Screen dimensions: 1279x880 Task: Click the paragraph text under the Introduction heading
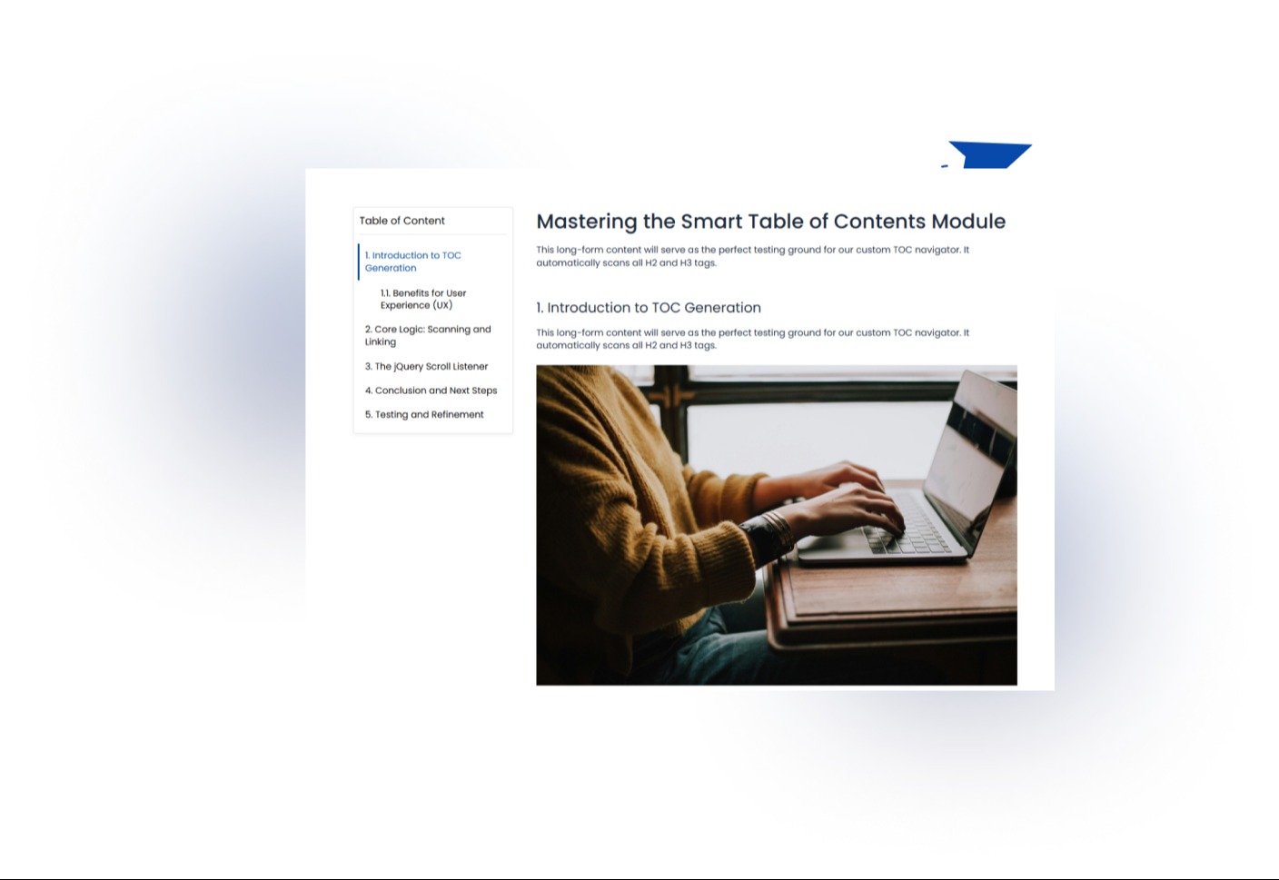[752, 338]
